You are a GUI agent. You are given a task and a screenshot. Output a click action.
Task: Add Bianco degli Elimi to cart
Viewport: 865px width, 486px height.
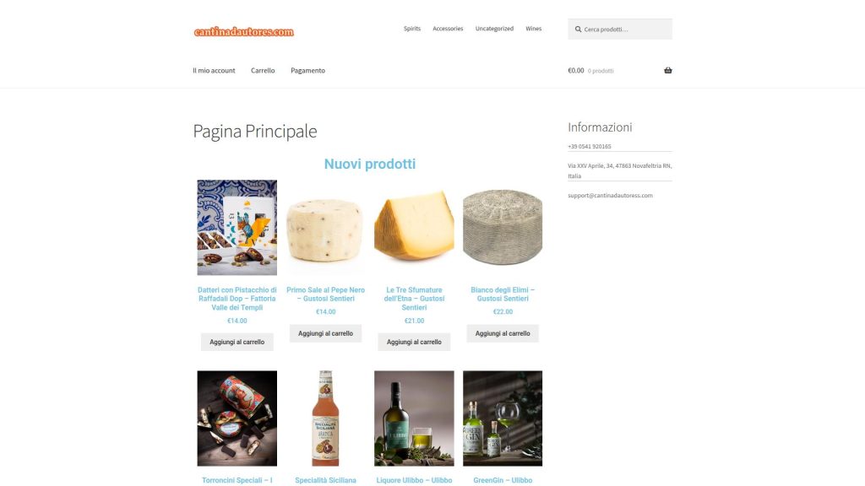pyautogui.click(x=503, y=333)
